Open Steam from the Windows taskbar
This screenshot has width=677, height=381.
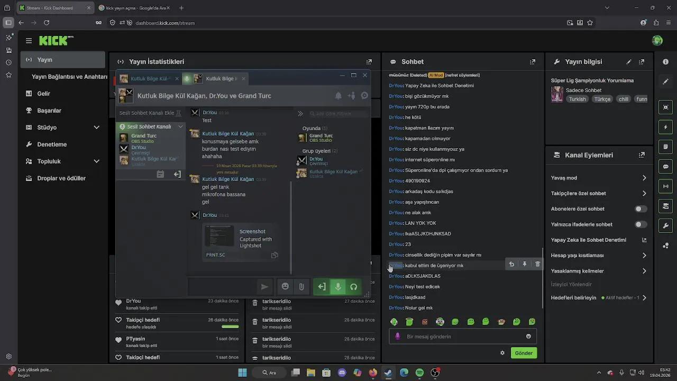[x=388, y=373]
